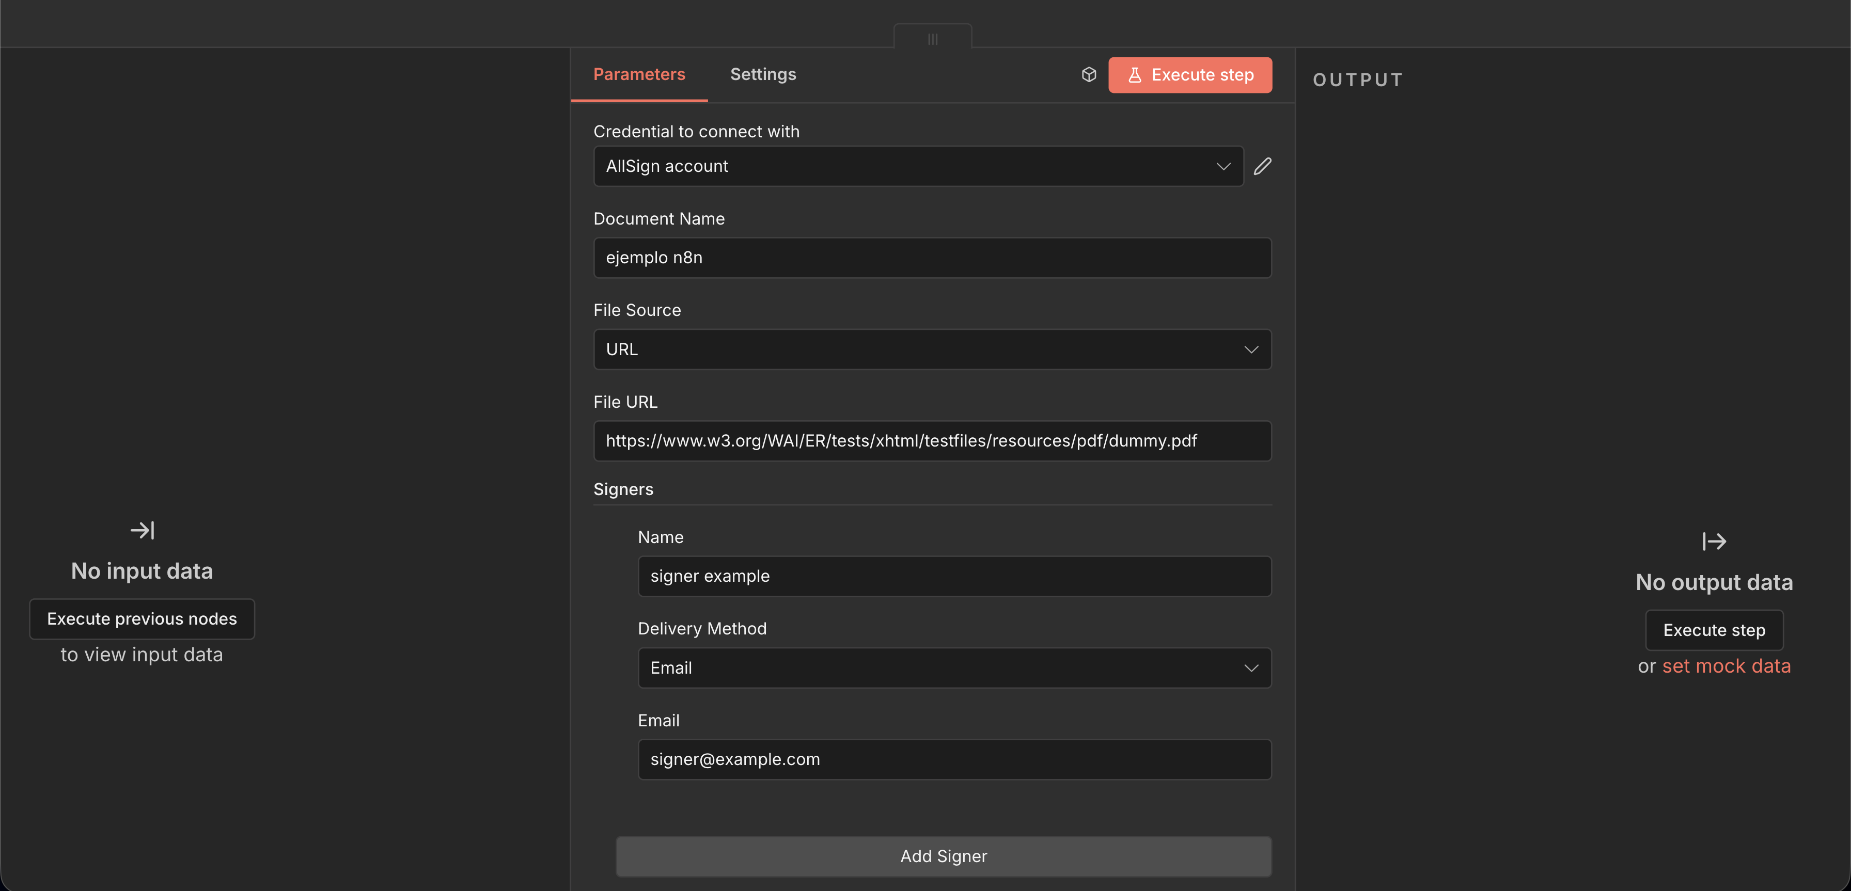The height and width of the screenshot is (891, 1851).
Task: Click Execute step under the OUTPUT panel
Action: 1714,630
